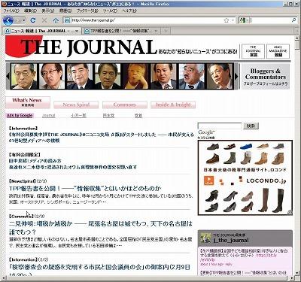Go to home page with house icon
Viewport: 301px width, 282px height.
coord(56,20)
